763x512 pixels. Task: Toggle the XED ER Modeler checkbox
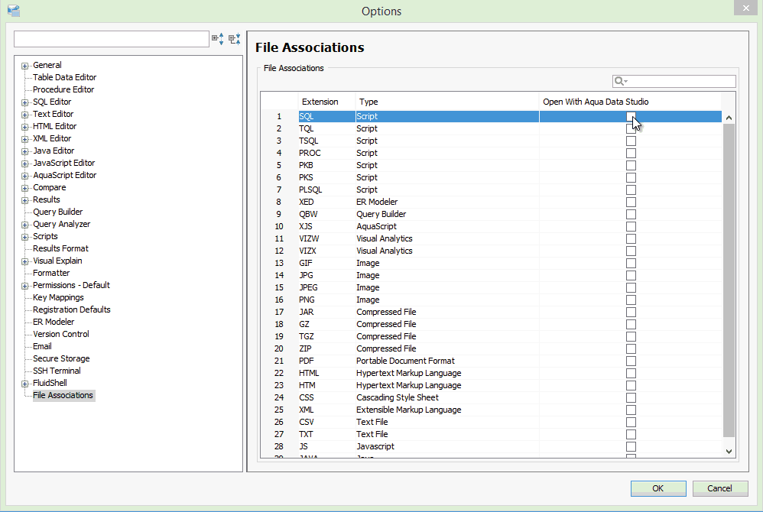point(631,203)
